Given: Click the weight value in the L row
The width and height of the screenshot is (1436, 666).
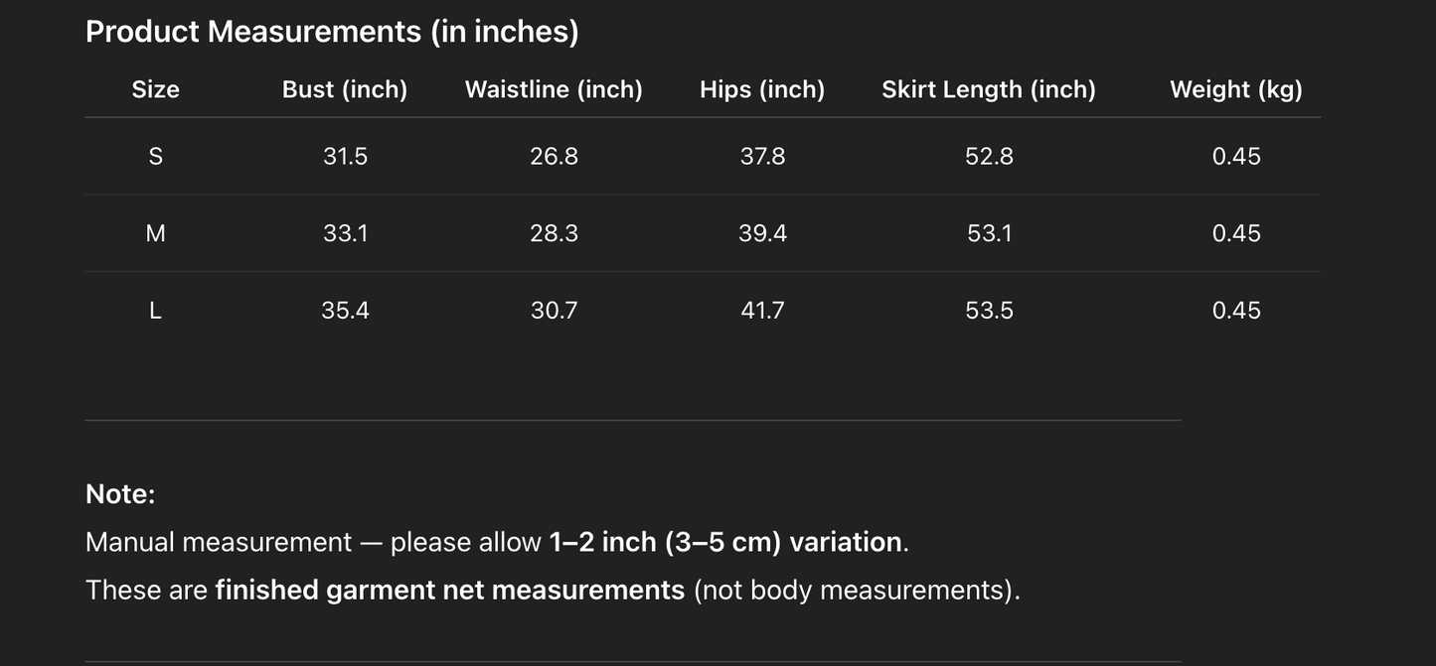Looking at the screenshot, I should 1236,311.
